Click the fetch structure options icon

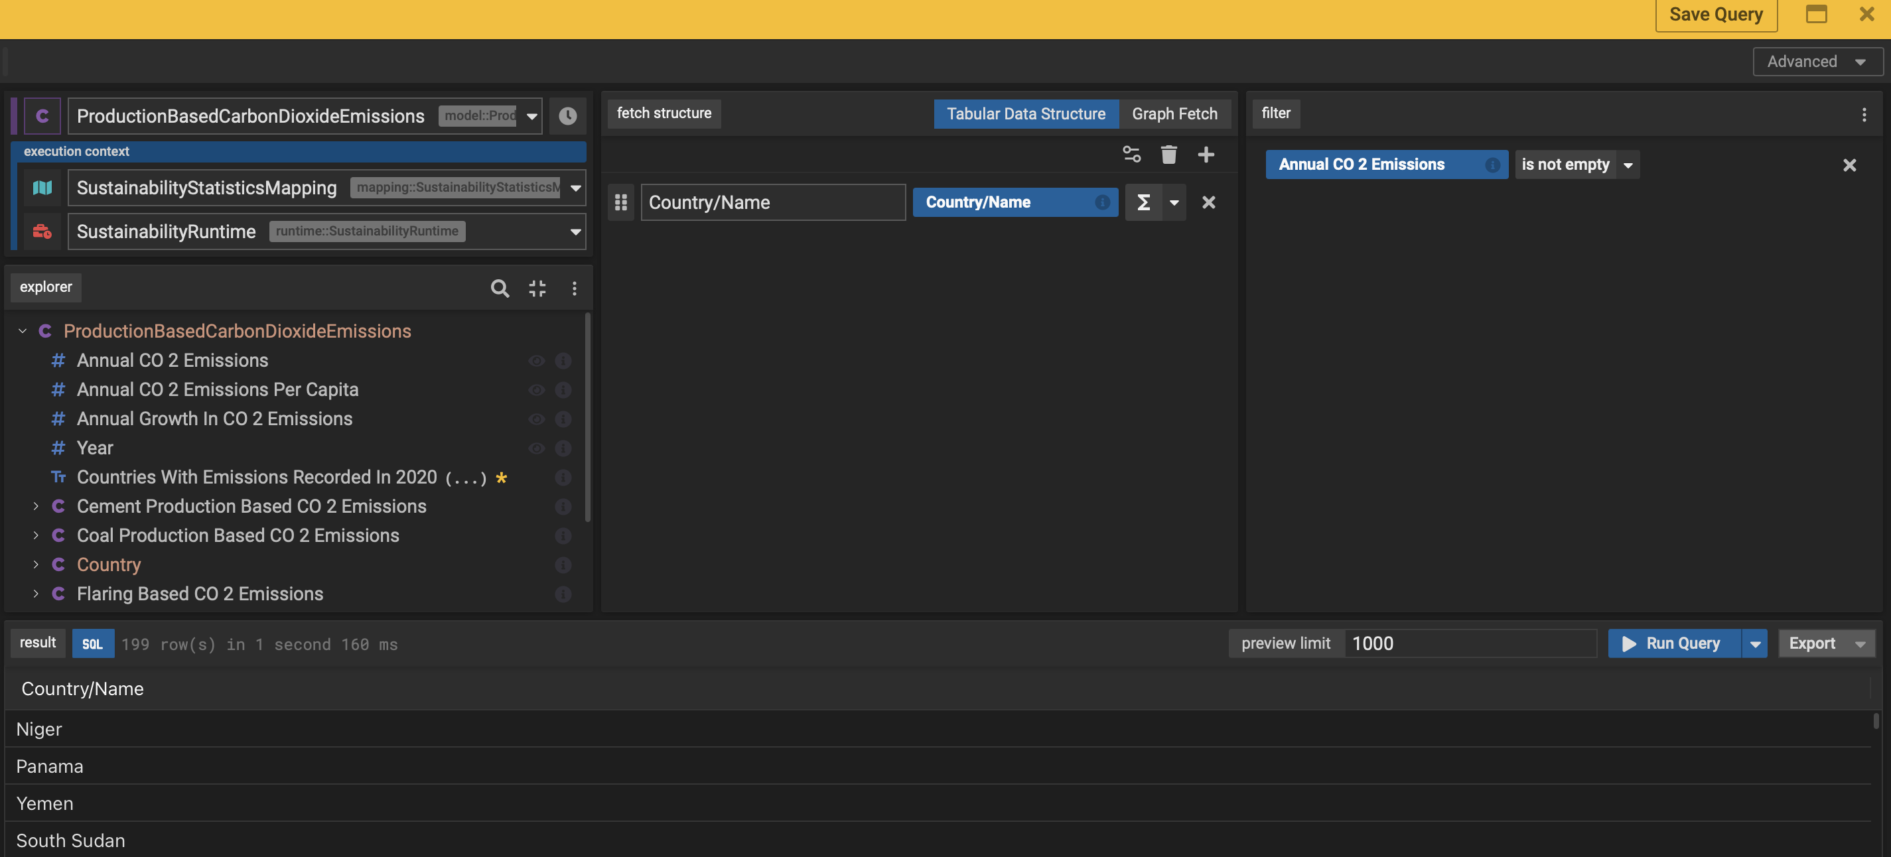tap(1131, 155)
